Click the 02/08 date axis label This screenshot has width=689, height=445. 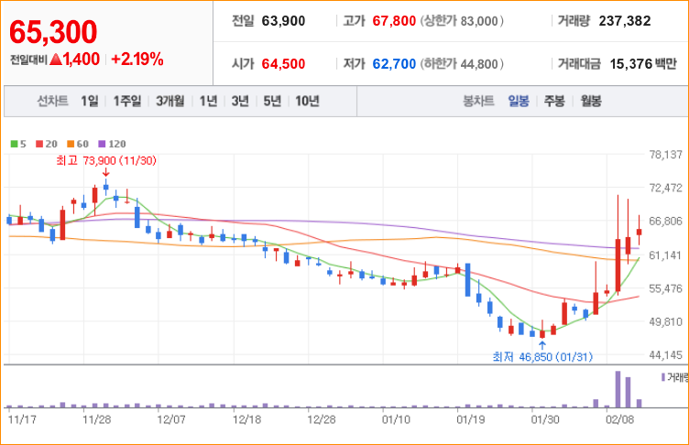point(620,419)
